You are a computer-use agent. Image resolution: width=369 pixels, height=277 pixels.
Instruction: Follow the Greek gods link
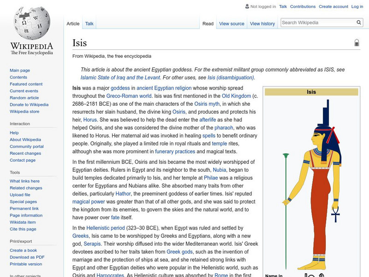point(179,252)
